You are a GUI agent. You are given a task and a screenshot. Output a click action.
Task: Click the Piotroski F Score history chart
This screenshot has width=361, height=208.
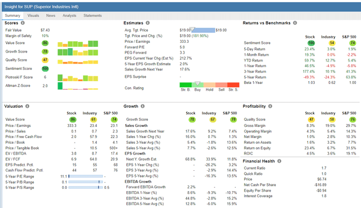click(78, 78)
